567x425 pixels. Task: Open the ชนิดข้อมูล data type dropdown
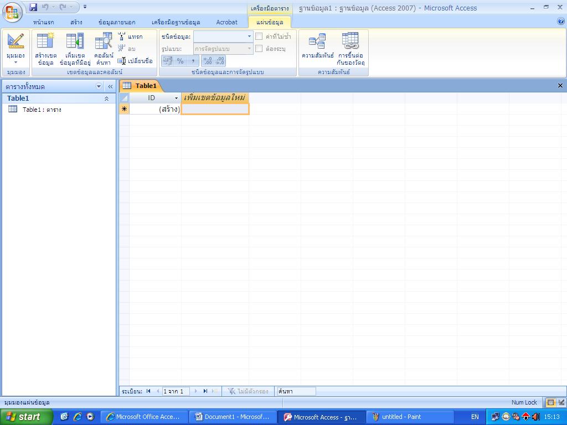pos(223,36)
